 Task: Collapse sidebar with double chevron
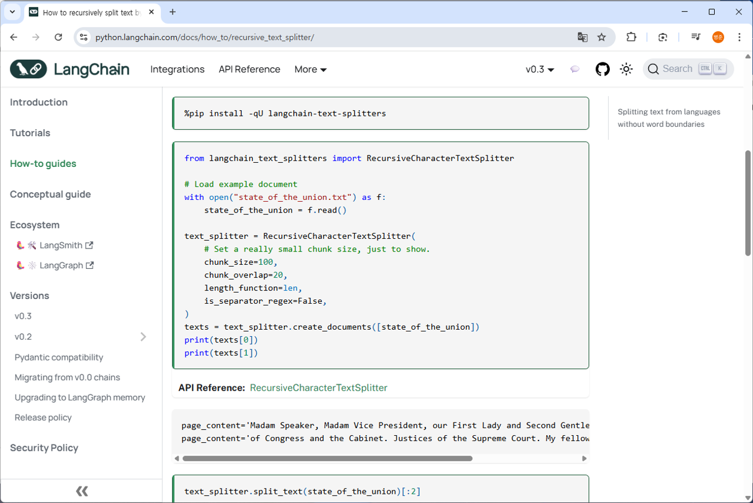coord(82,491)
